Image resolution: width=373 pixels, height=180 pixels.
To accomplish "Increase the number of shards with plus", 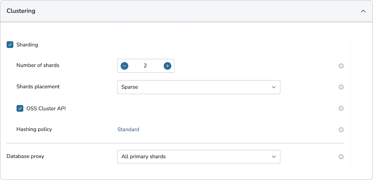I will [168, 66].
